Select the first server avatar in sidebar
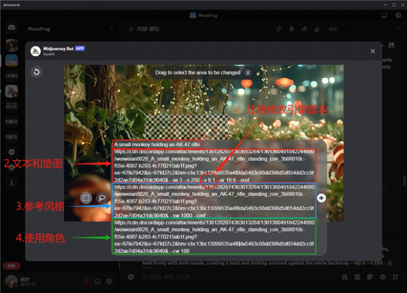 click(x=11, y=46)
